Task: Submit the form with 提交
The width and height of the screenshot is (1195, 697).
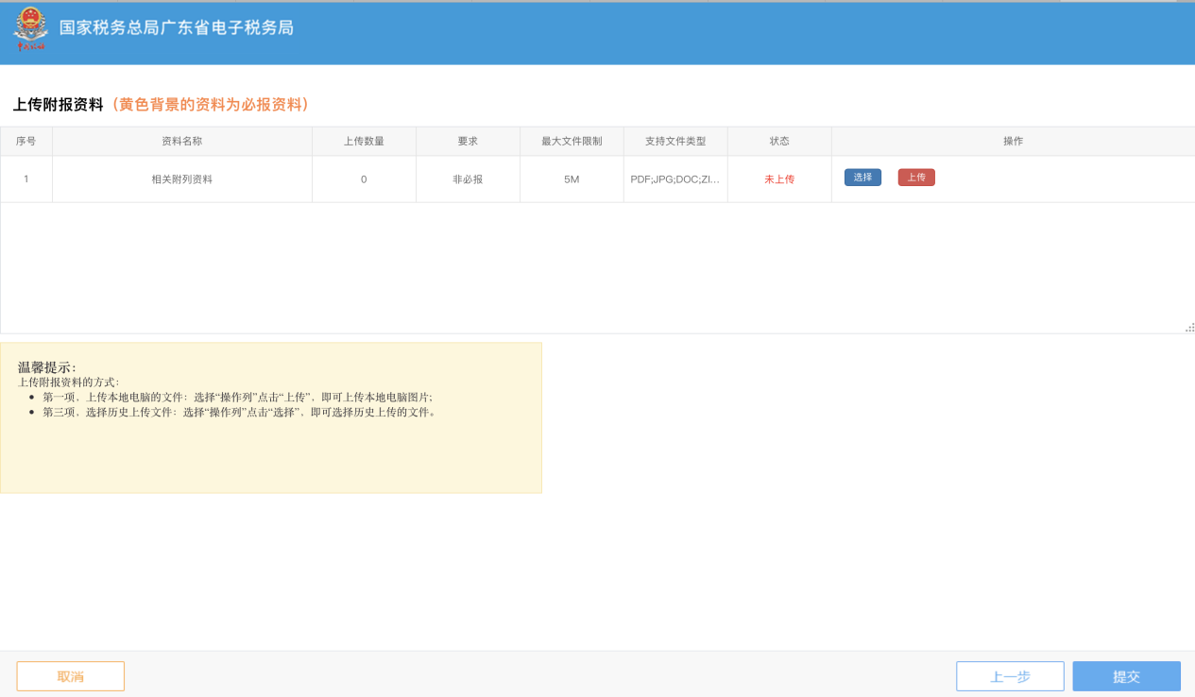Action: (1126, 676)
